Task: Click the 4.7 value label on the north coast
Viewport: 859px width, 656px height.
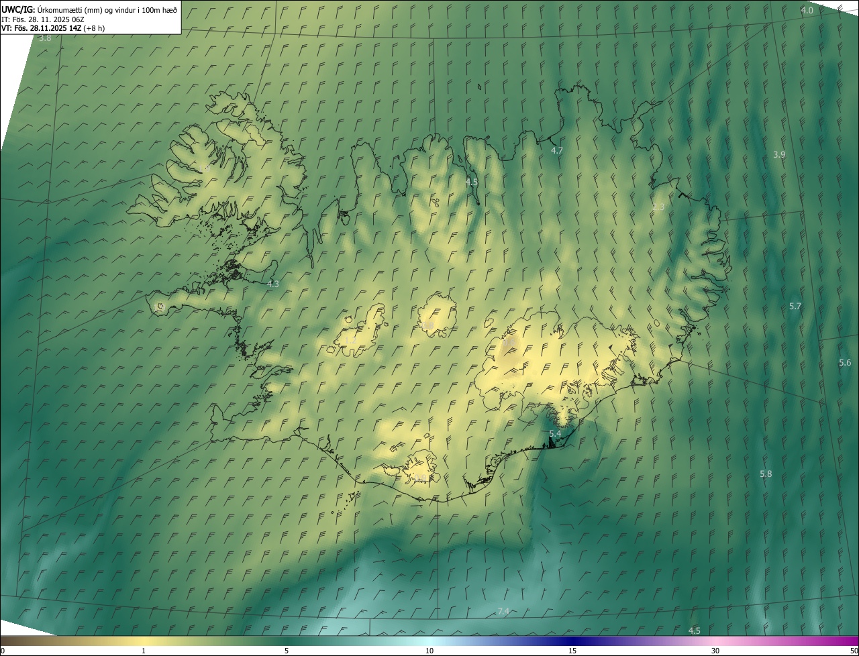Action: (556, 151)
